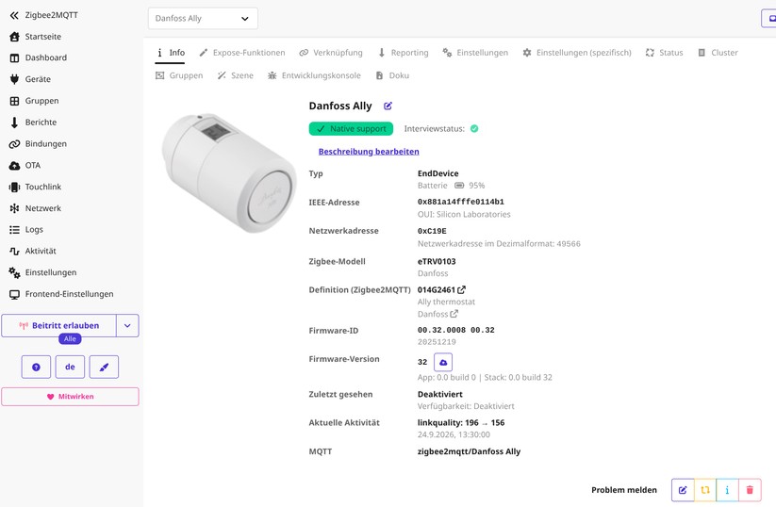
Task: Switch to the Szene tab
Action: (x=236, y=75)
